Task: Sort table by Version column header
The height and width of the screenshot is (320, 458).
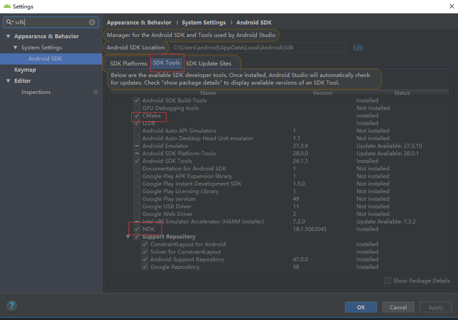Action: pos(322,93)
